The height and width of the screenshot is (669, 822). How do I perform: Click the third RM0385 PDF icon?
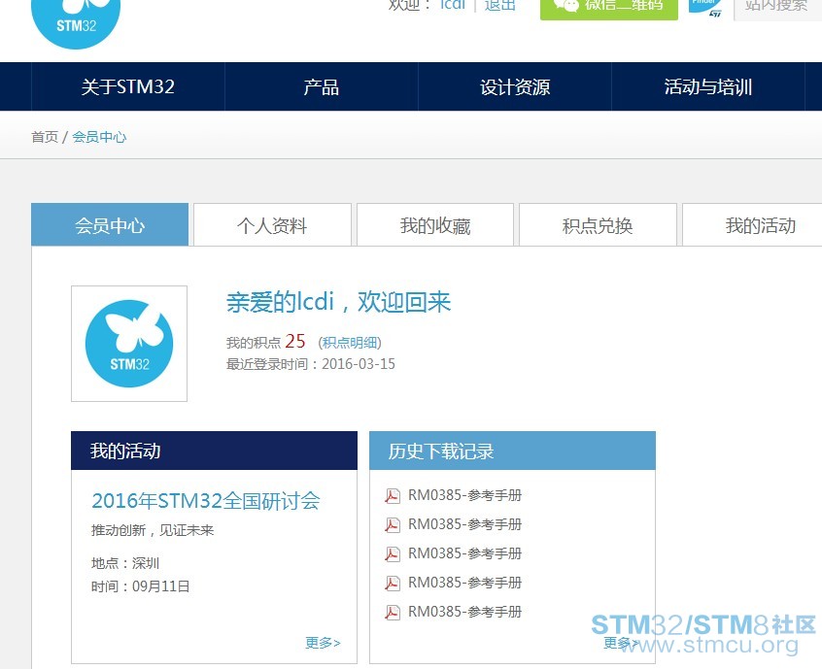coord(393,553)
